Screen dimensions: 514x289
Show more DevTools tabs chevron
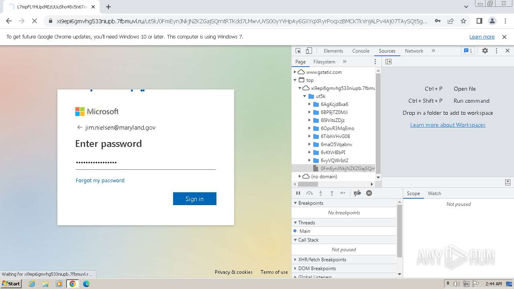[433, 51]
